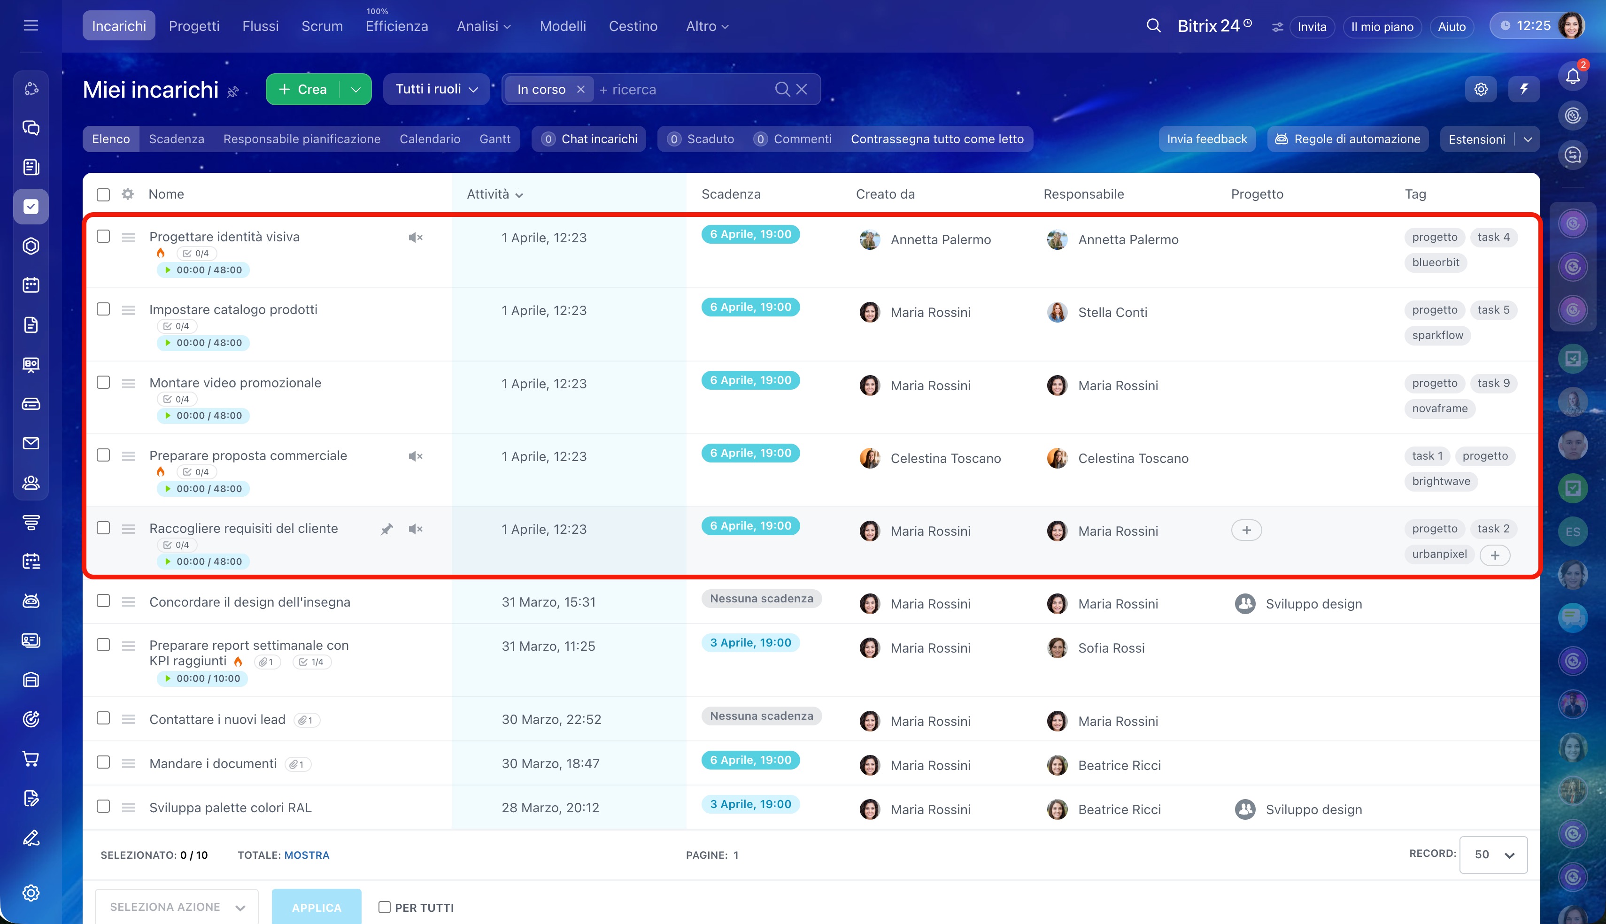Check the Impostare catalogo prodotti row checkbox
The image size is (1606, 924).
(x=103, y=310)
